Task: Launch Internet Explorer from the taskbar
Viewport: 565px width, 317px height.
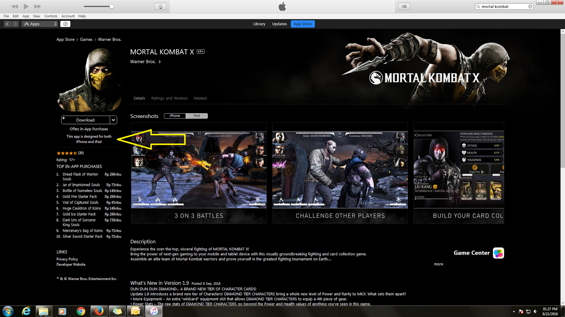Action: coord(26,311)
